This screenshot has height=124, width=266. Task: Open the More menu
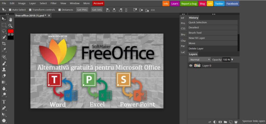click(87, 3)
